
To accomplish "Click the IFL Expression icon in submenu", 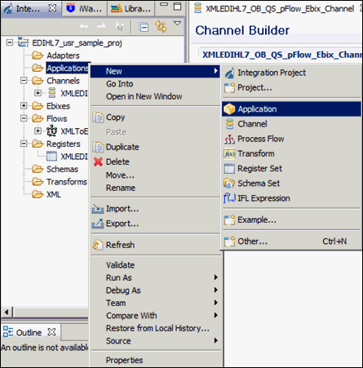I will tap(229, 198).
